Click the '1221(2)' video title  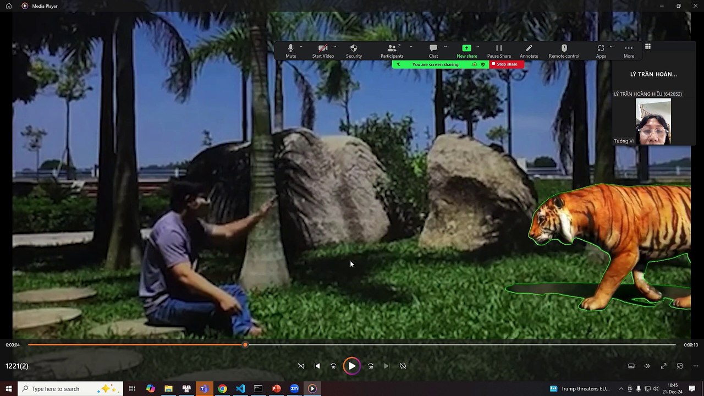tap(17, 366)
